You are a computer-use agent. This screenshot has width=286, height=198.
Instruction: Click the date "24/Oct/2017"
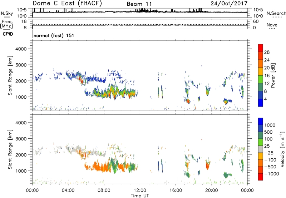(x=229, y=4)
